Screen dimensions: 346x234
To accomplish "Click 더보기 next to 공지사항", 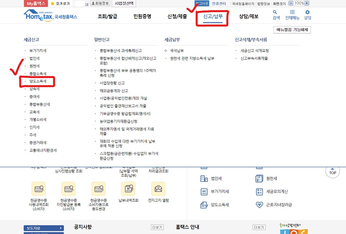I will [x=157, y=227].
